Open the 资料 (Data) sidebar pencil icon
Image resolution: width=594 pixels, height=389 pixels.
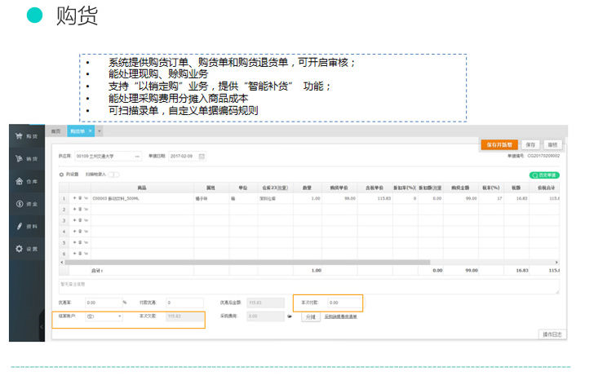click(x=18, y=226)
